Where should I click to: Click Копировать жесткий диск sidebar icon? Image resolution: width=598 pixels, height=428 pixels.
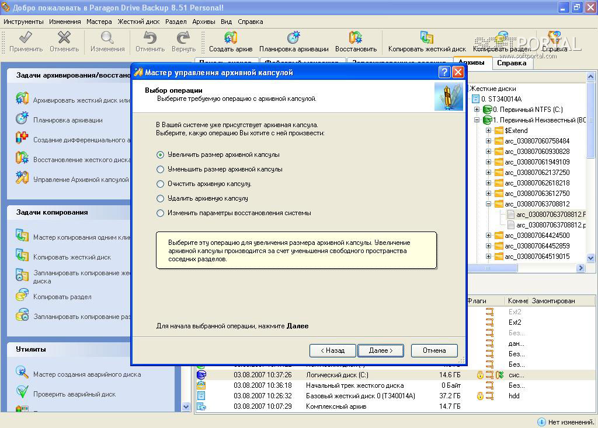22,255
